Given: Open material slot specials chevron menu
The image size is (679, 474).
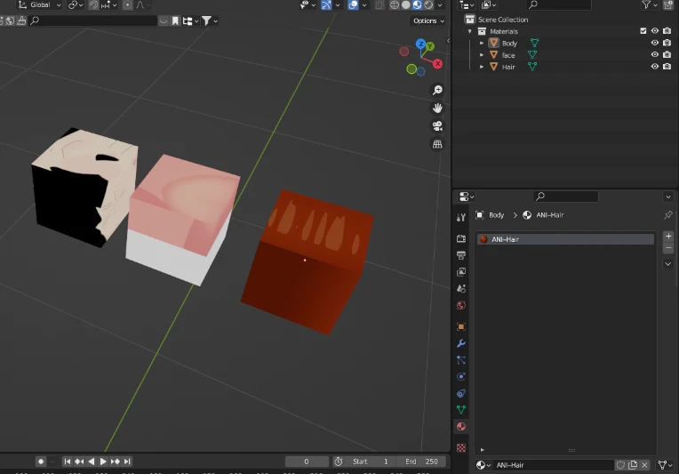Looking at the screenshot, I should pos(668,264).
